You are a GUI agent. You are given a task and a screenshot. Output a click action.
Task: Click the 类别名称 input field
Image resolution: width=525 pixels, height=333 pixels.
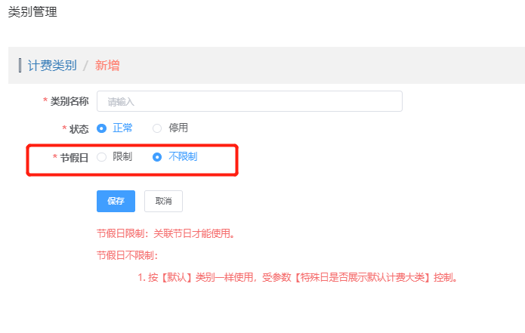pyautogui.click(x=249, y=101)
